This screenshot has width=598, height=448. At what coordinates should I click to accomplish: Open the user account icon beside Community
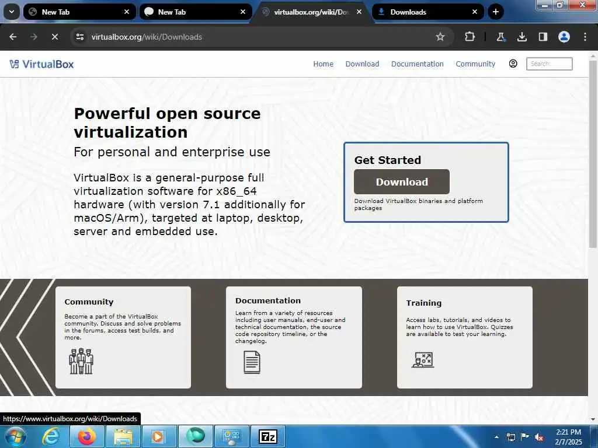click(x=513, y=64)
